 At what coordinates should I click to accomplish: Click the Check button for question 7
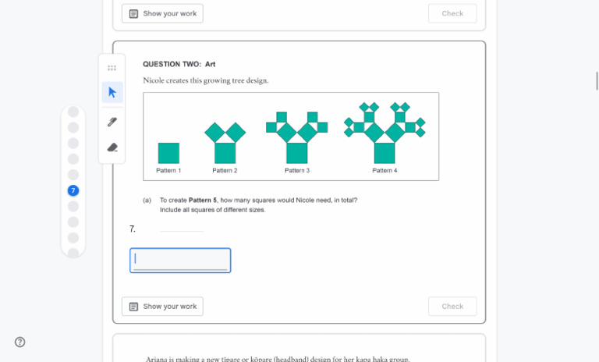[x=452, y=307]
